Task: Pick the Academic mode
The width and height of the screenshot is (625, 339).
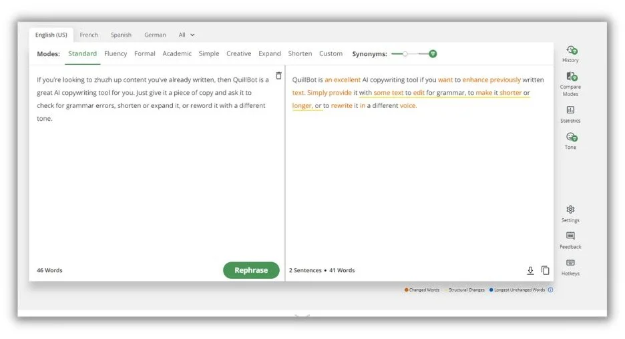Action: pos(177,53)
